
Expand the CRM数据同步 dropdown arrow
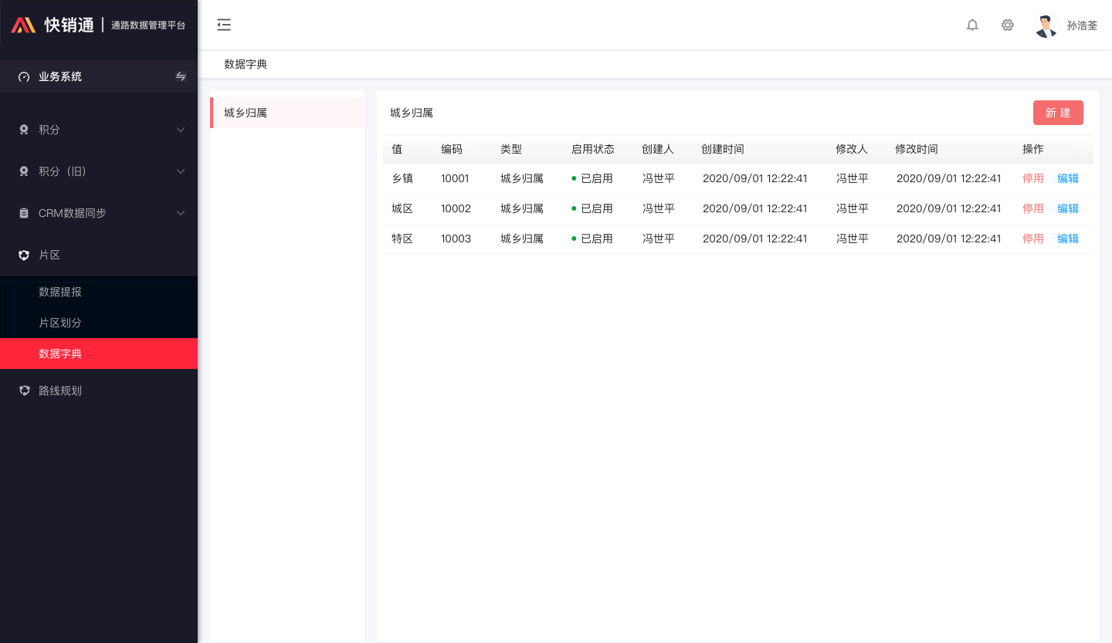coord(181,213)
